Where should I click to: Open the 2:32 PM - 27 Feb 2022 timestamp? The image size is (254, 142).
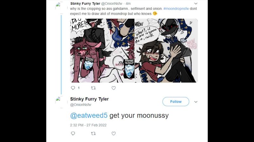click(x=88, y=125)
